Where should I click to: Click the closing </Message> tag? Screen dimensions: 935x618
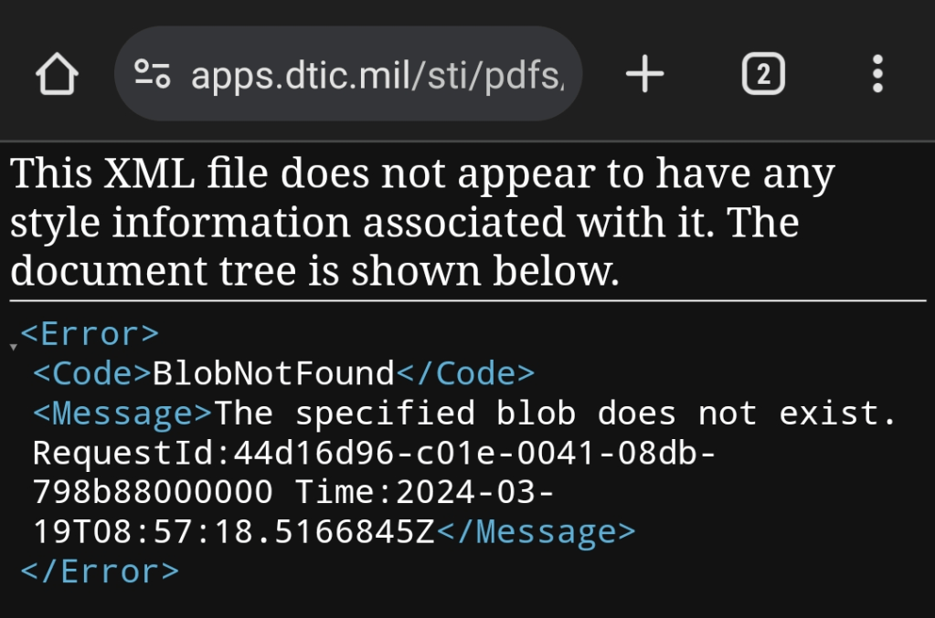click(x=535, y=531)
